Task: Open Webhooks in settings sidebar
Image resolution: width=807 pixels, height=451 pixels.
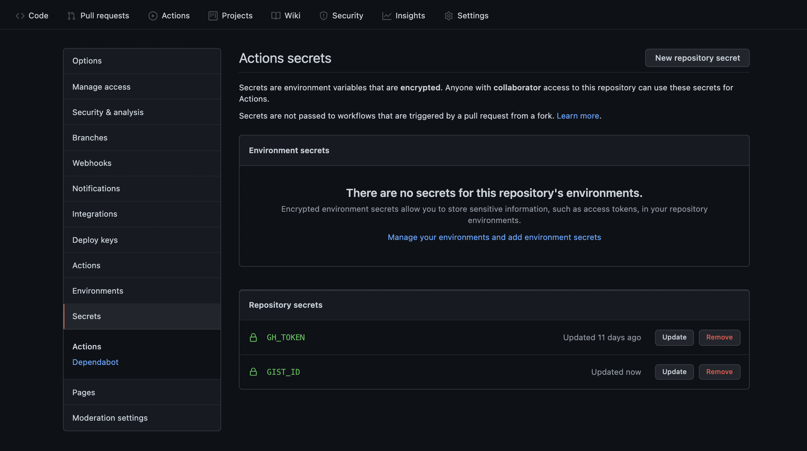Action: (92, 163)
